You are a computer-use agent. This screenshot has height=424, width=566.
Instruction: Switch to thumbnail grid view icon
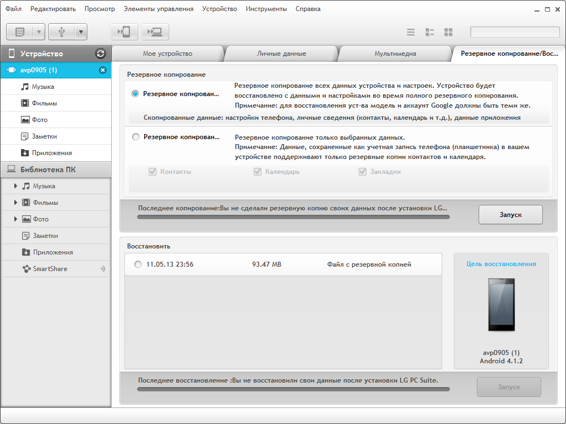click(x=448, y=32)
